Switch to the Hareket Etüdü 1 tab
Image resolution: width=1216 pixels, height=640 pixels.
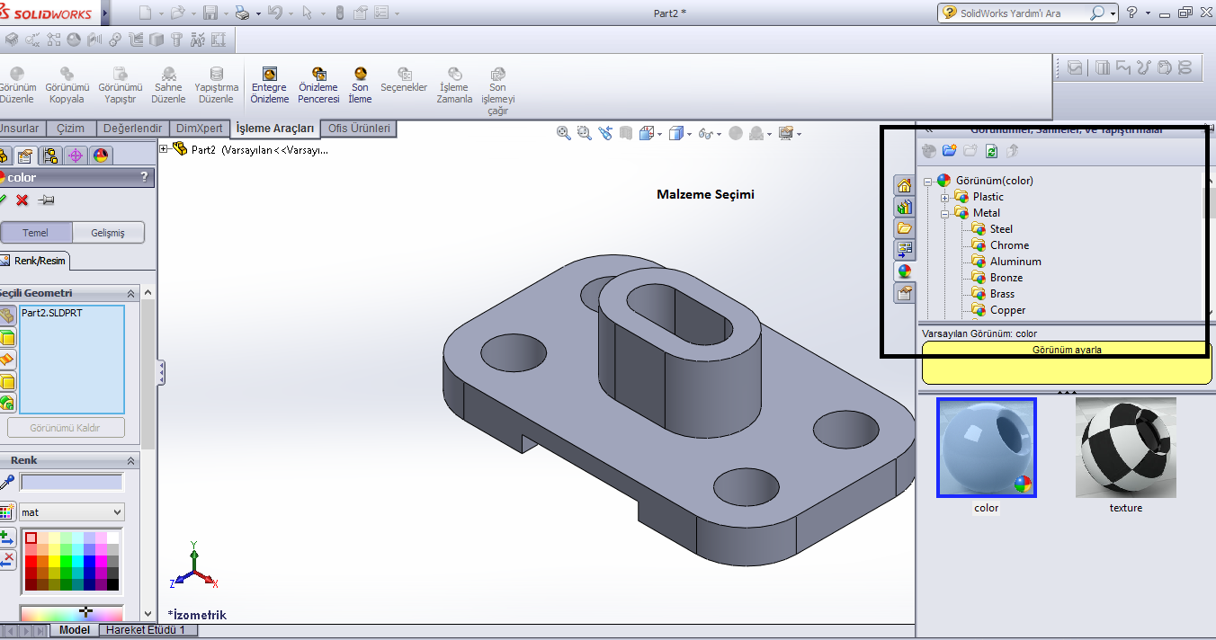(x=146, y=630)
